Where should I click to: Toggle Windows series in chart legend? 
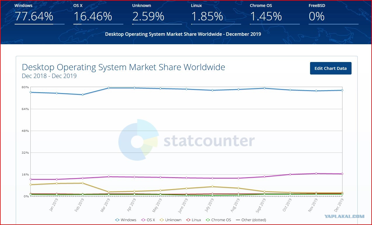click(126, 220)
